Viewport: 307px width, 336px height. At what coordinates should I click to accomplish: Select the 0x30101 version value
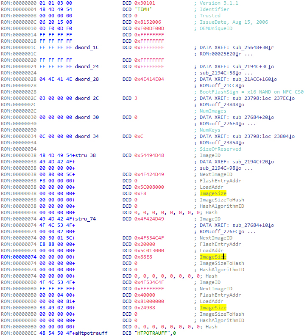145,3
